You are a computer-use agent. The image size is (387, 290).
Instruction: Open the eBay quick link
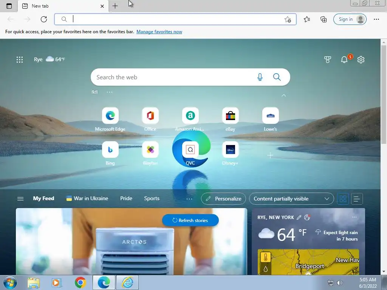(x=230, y=119)
